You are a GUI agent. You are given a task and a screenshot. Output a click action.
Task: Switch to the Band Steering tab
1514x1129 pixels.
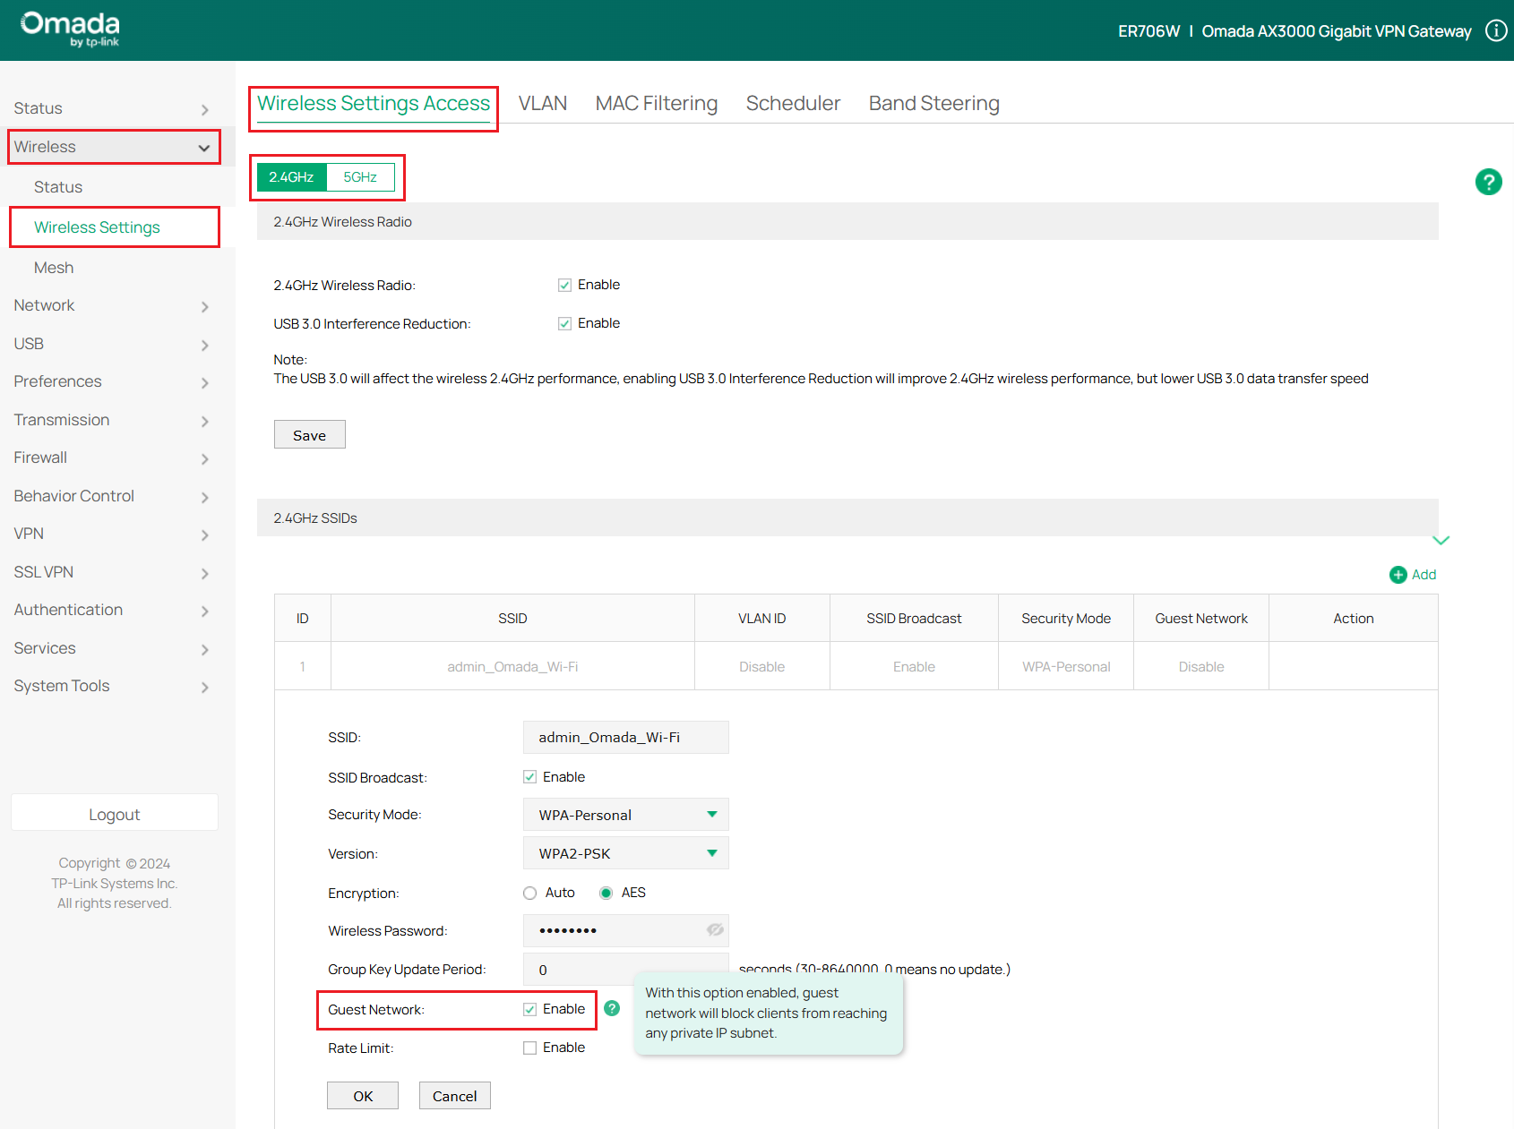[933, 103]
